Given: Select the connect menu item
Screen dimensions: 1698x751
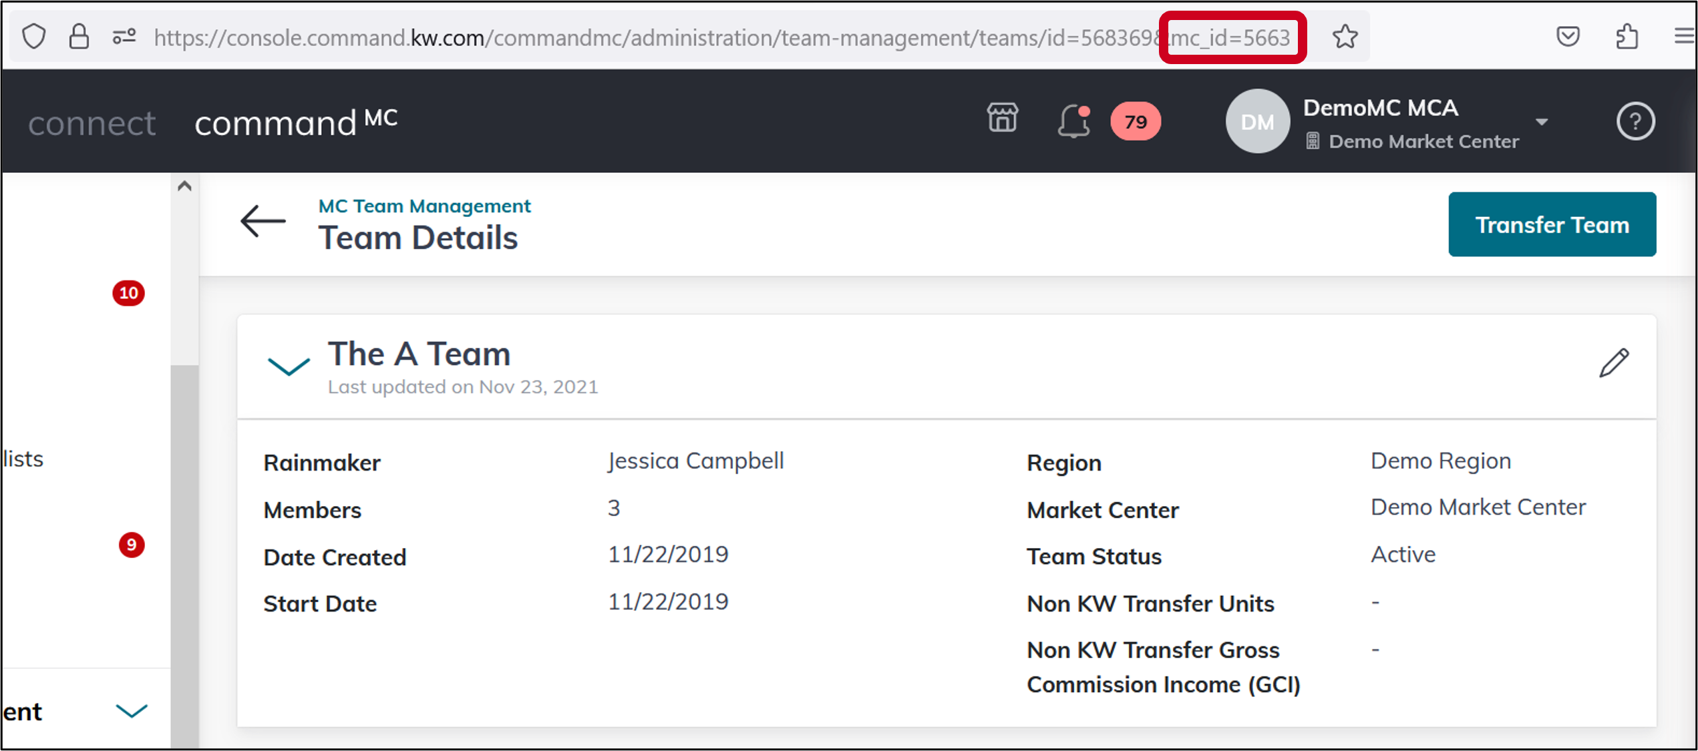Looking at the screenshot, I should pyautogui.click(x=92, y=121).
